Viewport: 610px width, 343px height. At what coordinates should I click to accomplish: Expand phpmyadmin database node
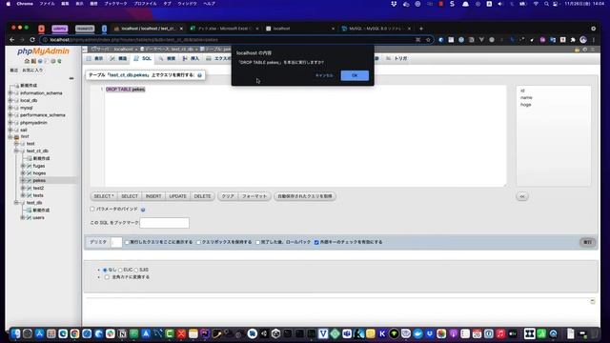10,123
